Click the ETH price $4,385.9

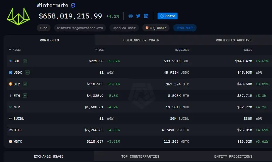coord(95,96)
